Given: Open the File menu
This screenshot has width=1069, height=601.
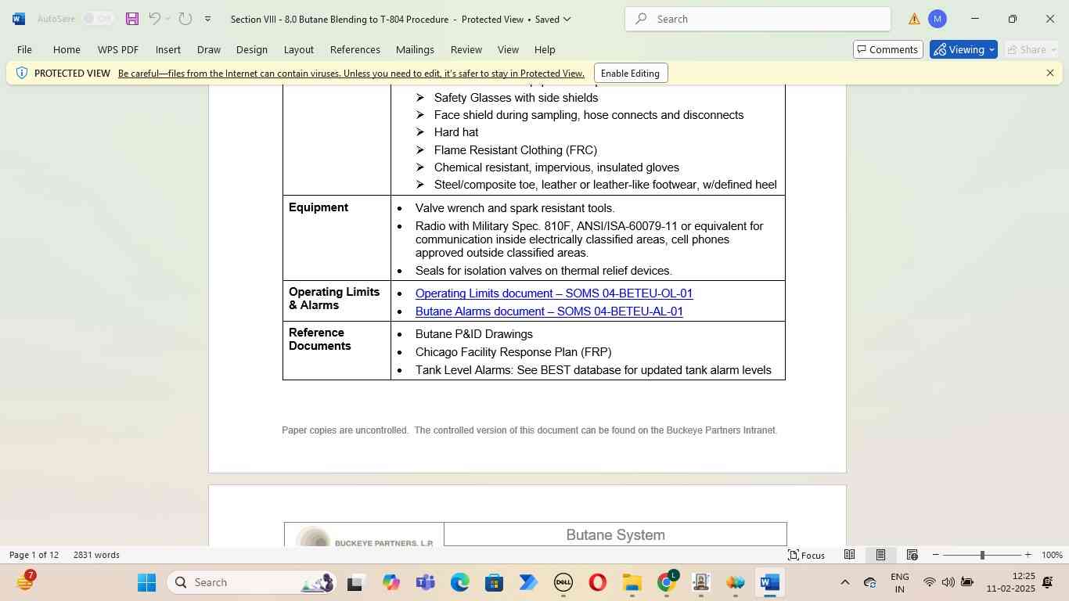Looking at the screenshot, I should [24, 49].
